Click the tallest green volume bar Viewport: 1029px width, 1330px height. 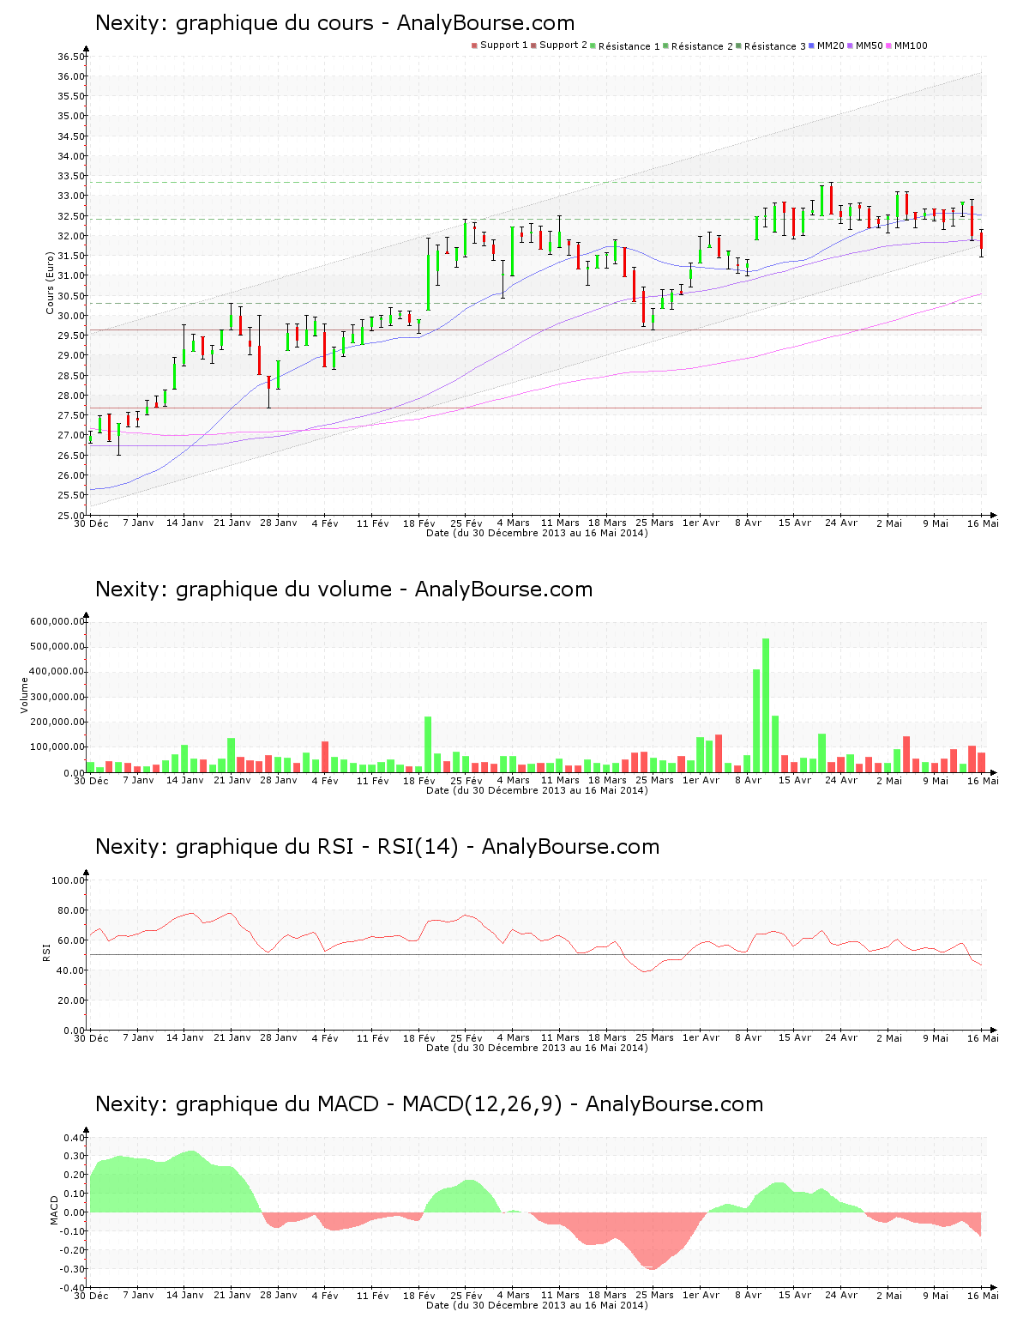pos(766,705)
